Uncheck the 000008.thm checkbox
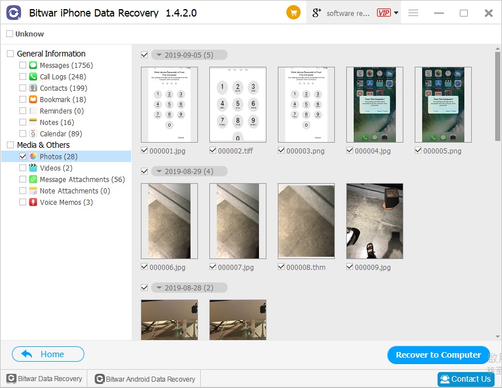Screen dimensions: 502x388 [x=281, y=267]
